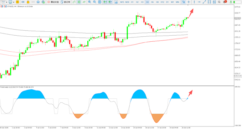
Task: Toggle chart auto scroll
Action: click(105, 2)
